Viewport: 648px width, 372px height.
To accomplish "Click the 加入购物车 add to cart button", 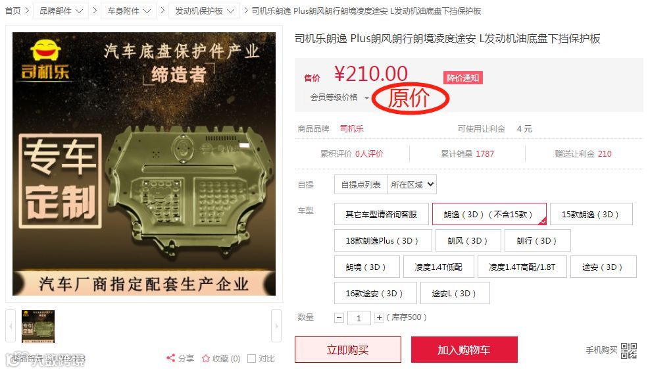I will [x=464, y=350].
